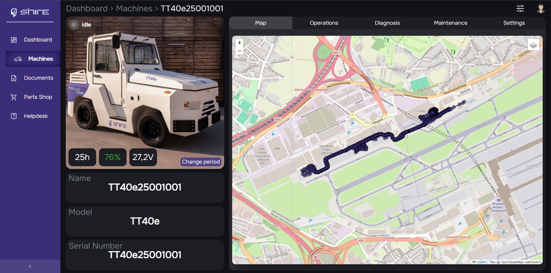The image size is (551, 273).
Task: Go to Machines in the breadcrumb
Action: click(134, 9)
